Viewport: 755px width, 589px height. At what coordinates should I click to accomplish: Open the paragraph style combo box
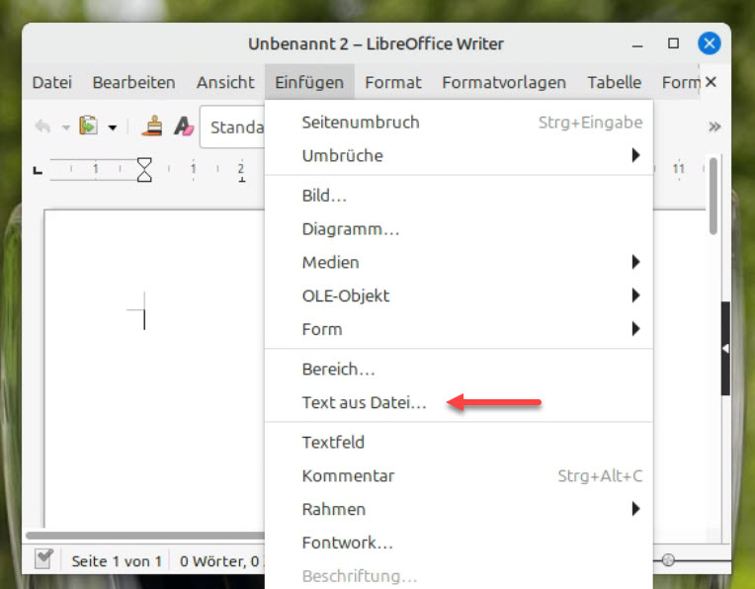click(x=235, y=127)
